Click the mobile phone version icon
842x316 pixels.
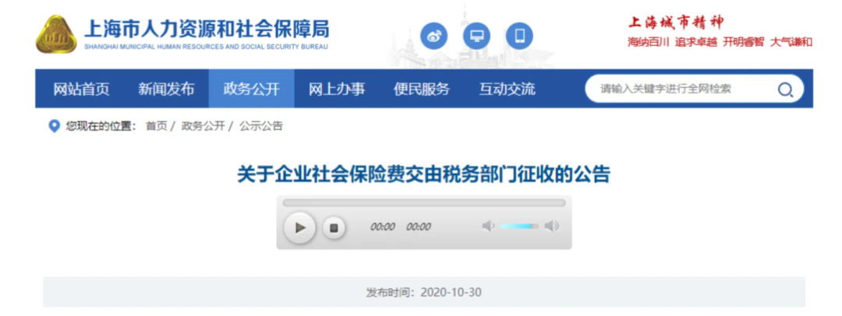pyautogui.click(x=519, y=36)
